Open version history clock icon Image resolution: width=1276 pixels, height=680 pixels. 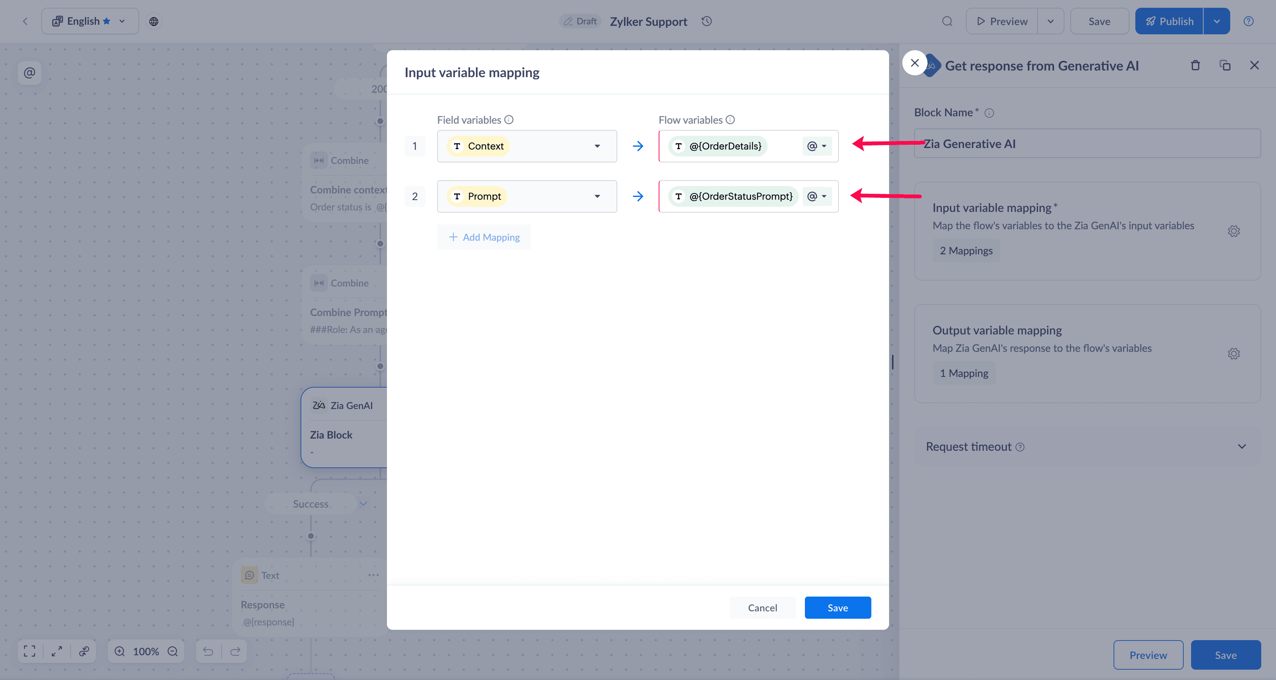(x=707, y=21)
